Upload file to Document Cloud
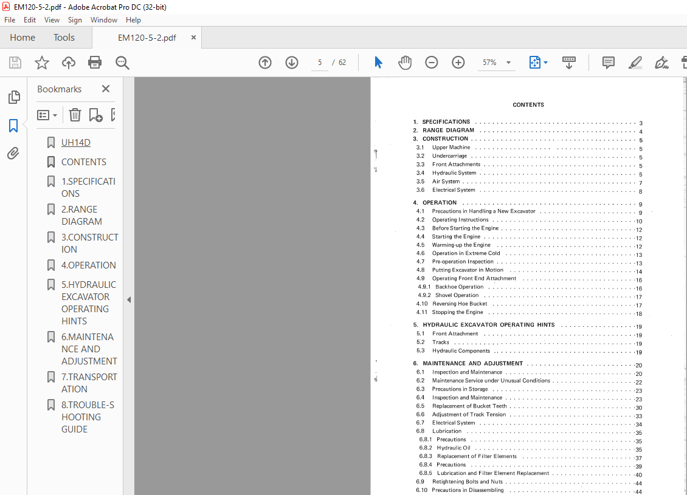 68,63
